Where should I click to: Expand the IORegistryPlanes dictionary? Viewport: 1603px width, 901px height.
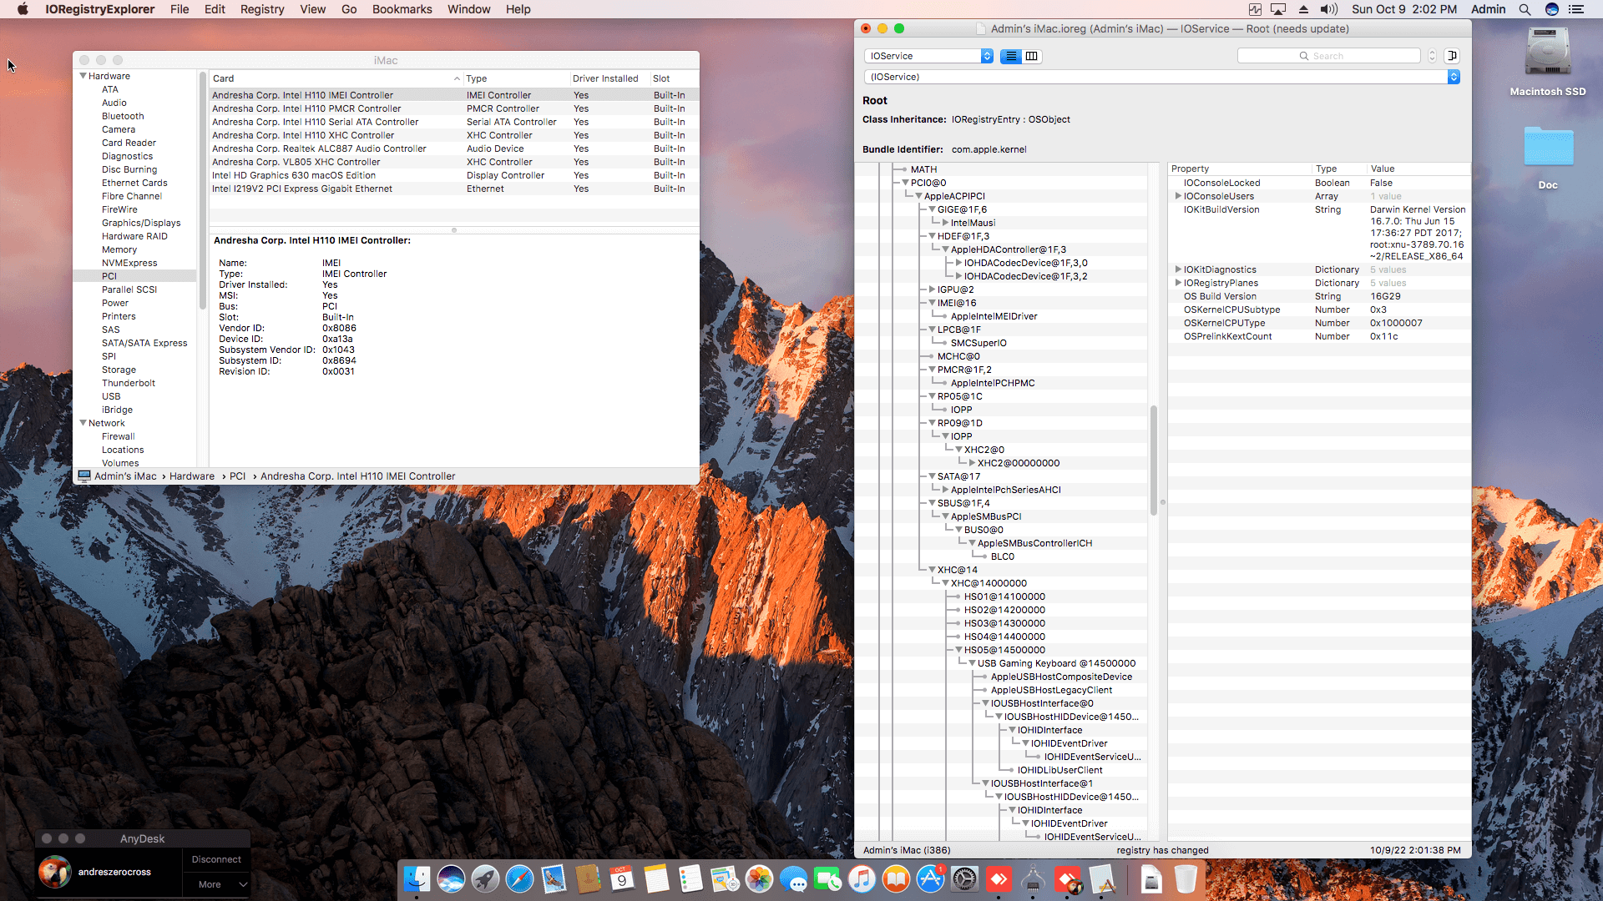(x=1178, y=283)
